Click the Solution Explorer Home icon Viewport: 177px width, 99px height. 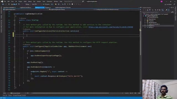coord(147,10)
